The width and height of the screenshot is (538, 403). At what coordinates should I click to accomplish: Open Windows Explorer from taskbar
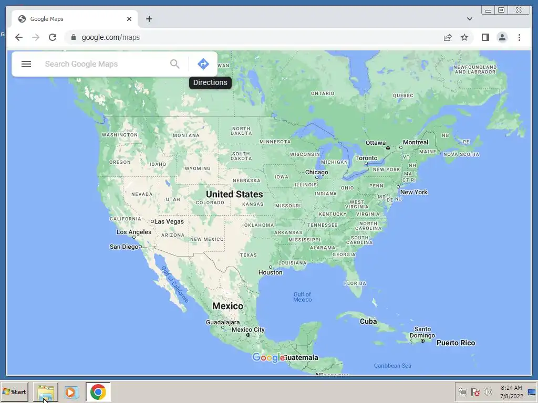tap(46, 391)
